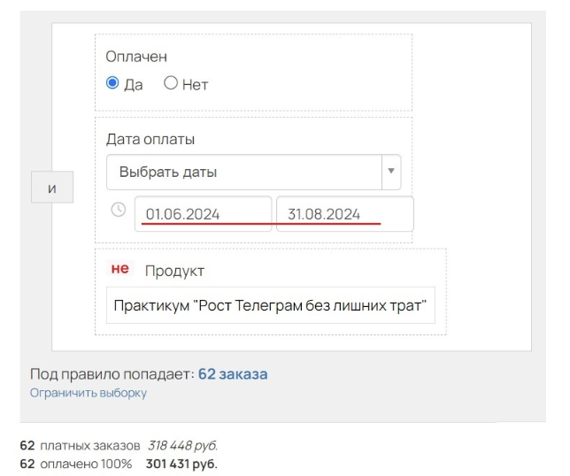Image resolution: width=570 pixels, height=476 pixels.
Task: Select the "Да" radio button under Оплачен
Action: point(112,84)
